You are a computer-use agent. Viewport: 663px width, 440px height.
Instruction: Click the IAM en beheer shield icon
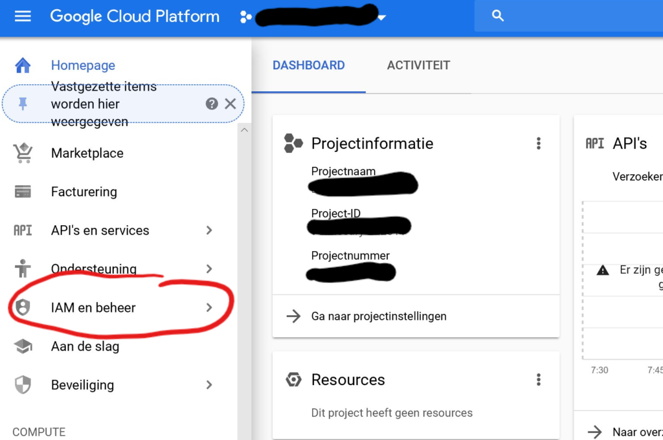(x=23, y=307)
